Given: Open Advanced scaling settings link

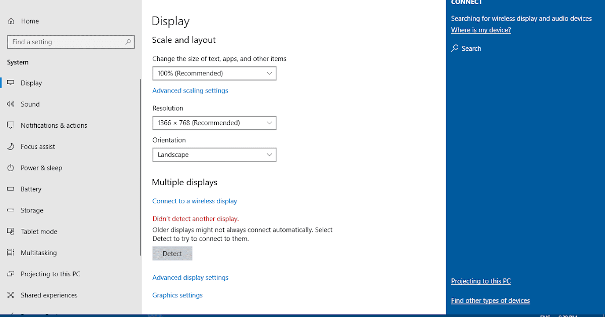Looking at the screenshot, I should [x=190, y=91].
